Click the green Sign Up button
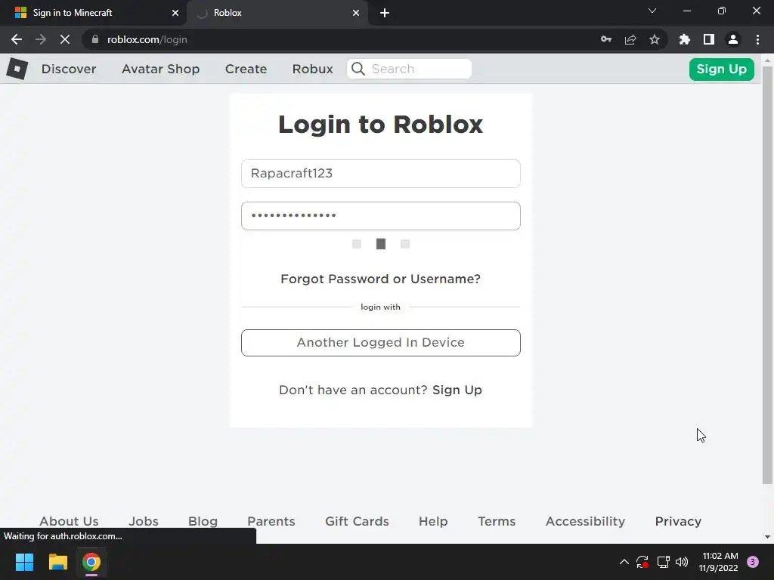Screen dimensions: 774x580 721,69
